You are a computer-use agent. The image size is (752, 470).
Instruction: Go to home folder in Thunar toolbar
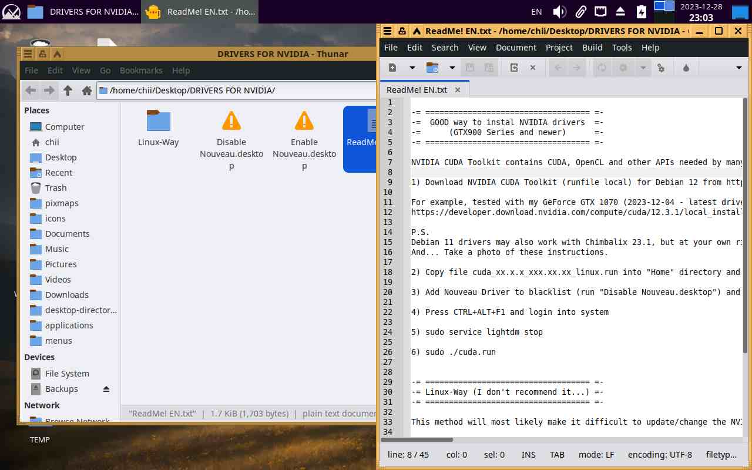point(87,90)
